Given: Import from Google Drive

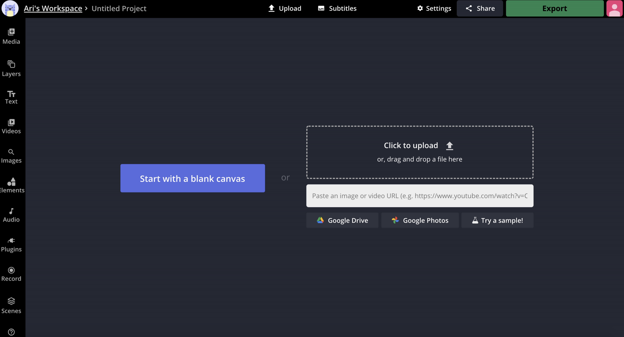Looking at the screenshot, I should [342, 220].
